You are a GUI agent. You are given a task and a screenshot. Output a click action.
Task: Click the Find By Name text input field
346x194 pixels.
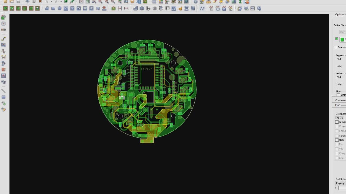(342, 188)
